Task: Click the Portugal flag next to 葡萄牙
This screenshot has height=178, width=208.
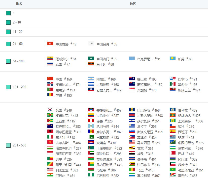Action: tap(50, 90)
